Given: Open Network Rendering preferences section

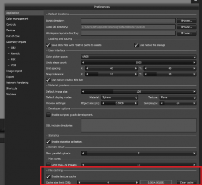Looking at the screenshot, I should coord(17,83).
